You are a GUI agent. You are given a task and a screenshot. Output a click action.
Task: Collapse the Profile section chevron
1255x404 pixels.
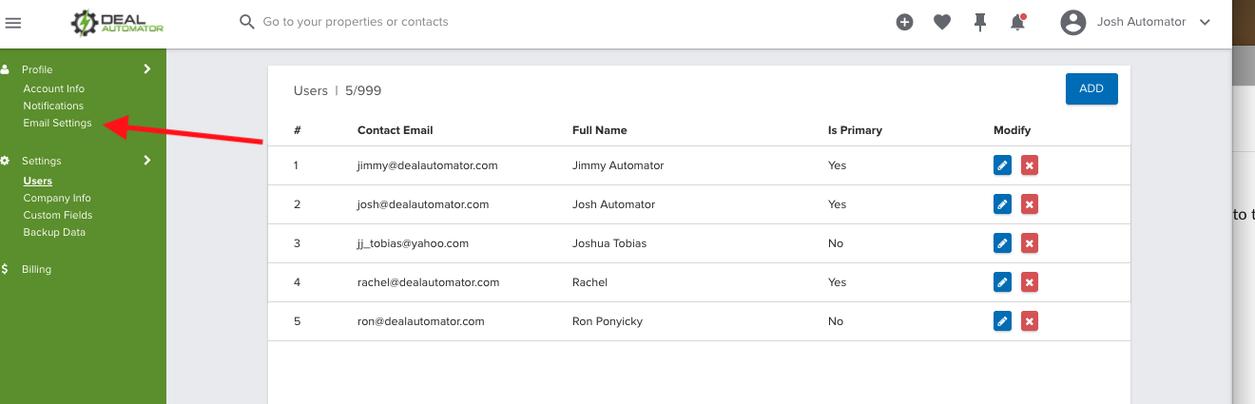click(x=147, y=69)
